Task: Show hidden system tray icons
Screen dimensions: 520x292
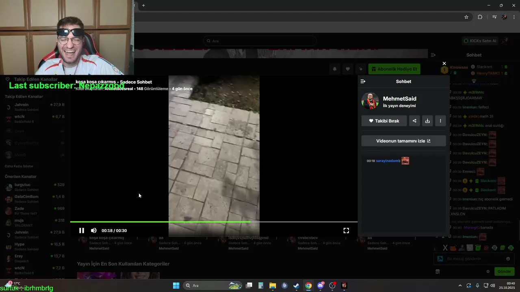Action: (460, 286)
